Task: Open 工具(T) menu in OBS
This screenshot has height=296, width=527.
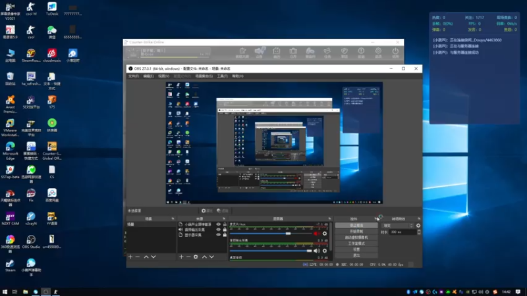Action: click(222, 76)
